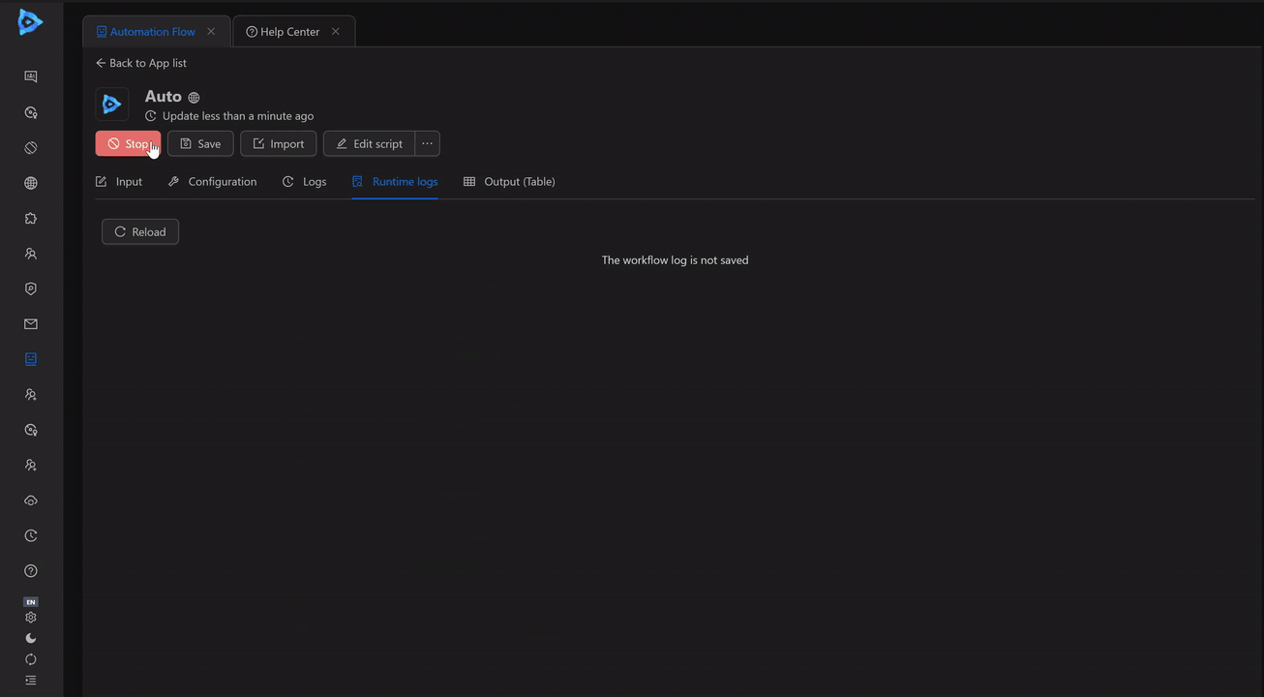Expand the bottom sidebar list menu
1264x697 pixels.
tap(30, 681)
